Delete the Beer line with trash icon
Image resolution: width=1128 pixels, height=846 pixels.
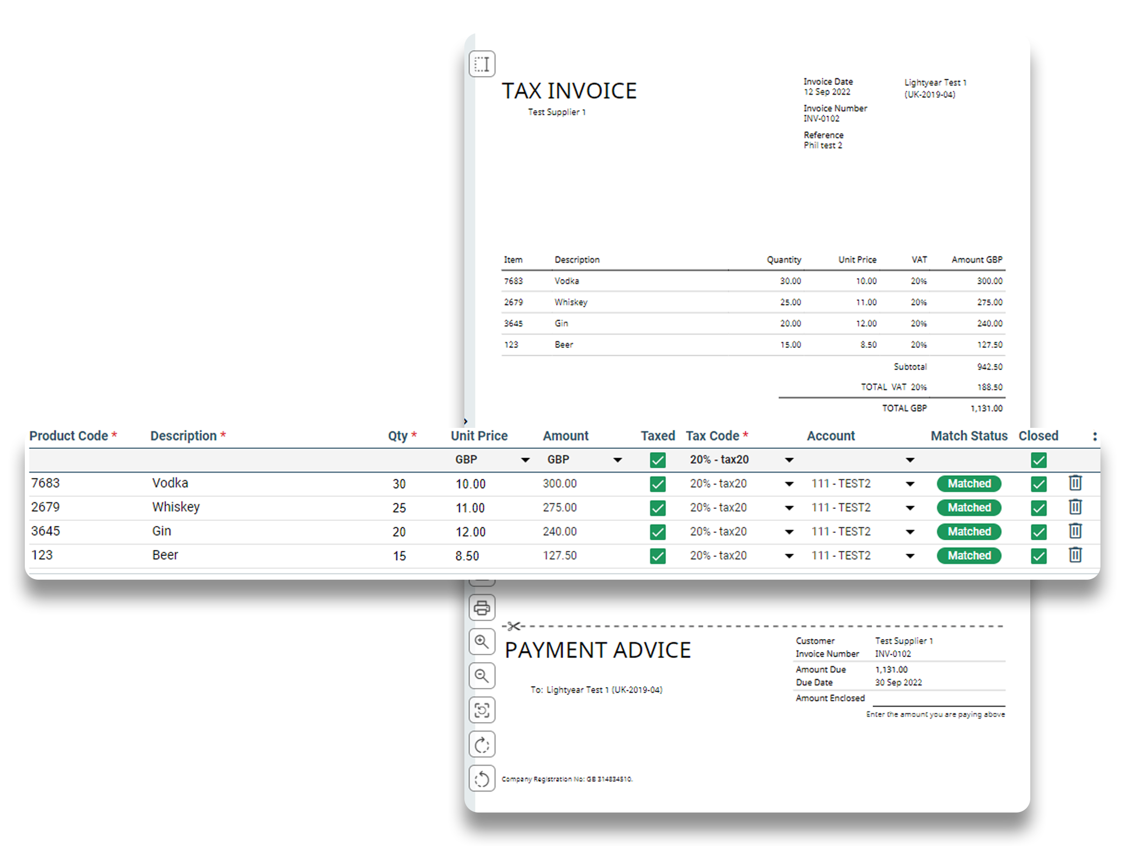coord(1075,555)
